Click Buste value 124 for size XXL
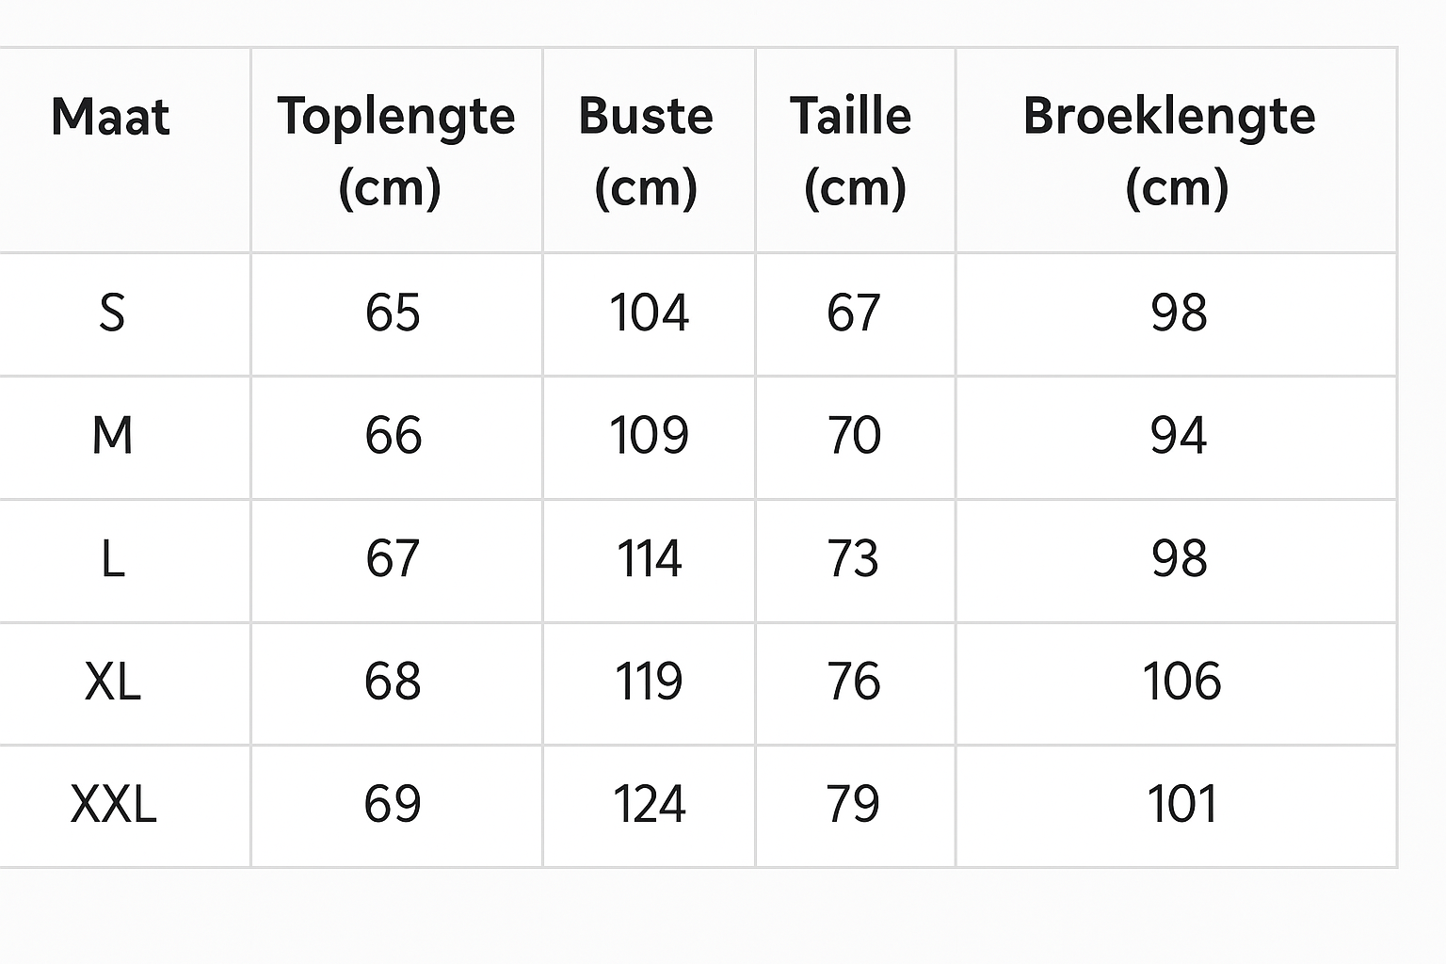 [649, 805]
